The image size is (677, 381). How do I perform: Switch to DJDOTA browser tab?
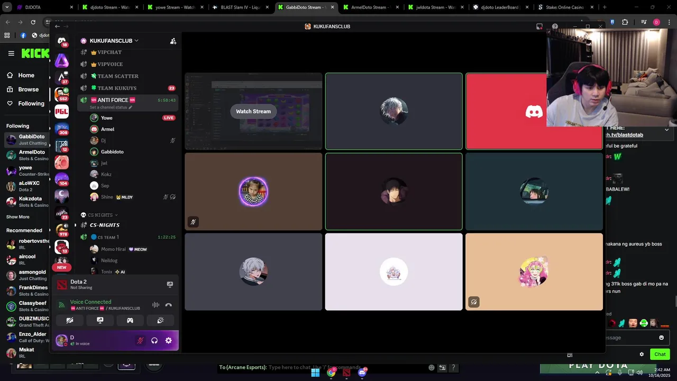tap(44, 7)
